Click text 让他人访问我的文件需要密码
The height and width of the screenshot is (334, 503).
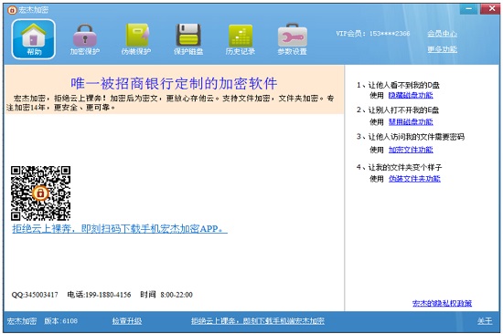pyautogui.click(x=416, y=137)
